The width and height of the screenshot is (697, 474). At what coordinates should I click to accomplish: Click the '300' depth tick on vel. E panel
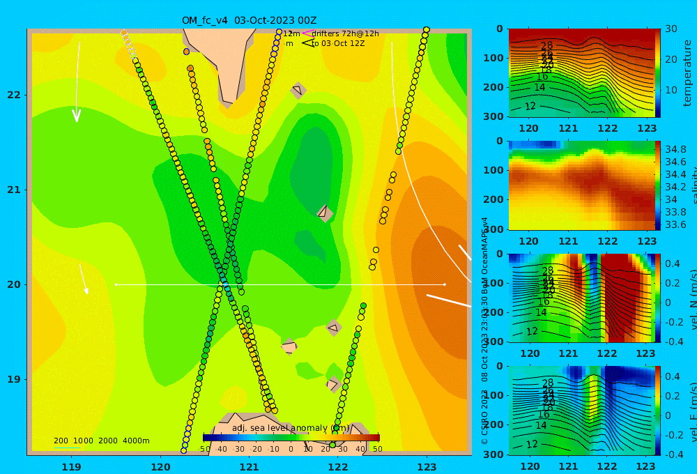493,454
